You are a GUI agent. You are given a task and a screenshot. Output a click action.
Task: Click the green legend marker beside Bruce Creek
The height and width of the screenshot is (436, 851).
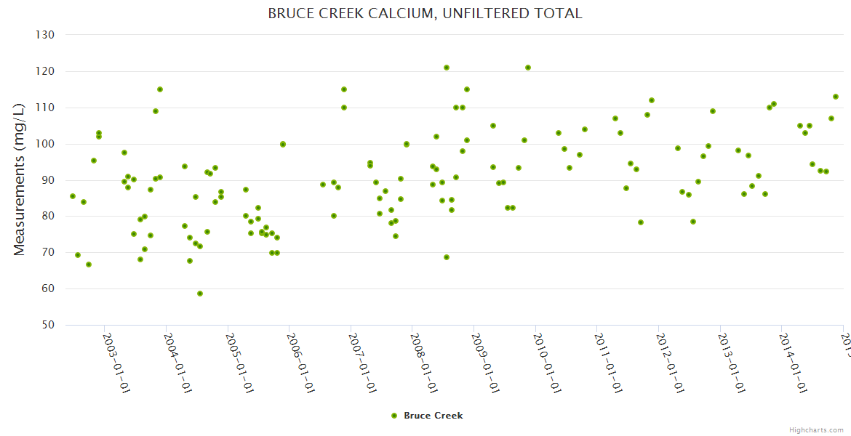coord(394,416)
